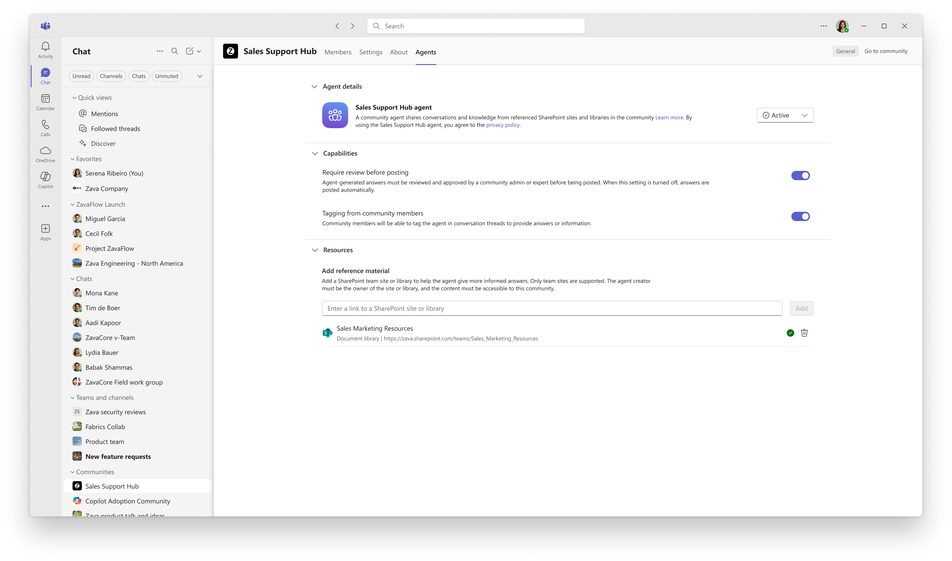
Task: Go forward with the right arrow
Action: coord(352,26)
